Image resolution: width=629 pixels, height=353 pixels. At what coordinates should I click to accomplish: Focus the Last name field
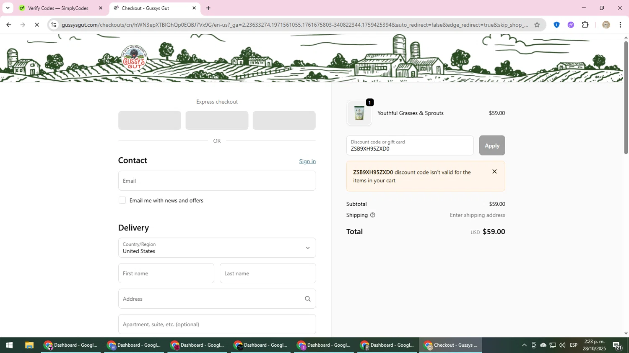coord(268,273)
